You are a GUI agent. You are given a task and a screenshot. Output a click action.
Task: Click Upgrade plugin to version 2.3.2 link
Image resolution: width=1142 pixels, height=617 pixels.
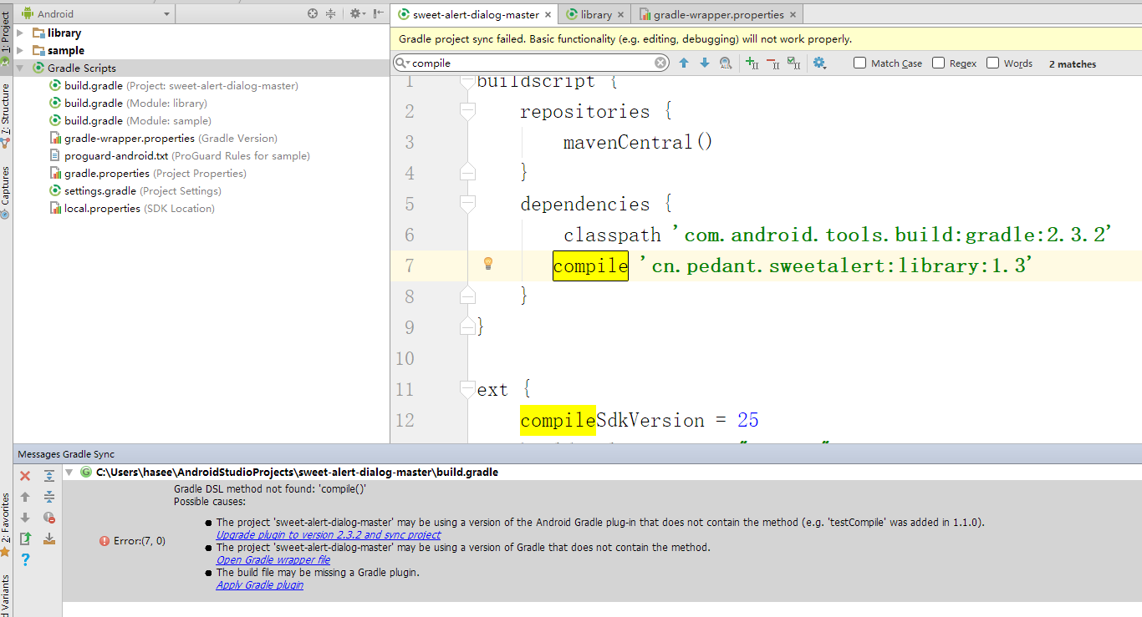329,534
